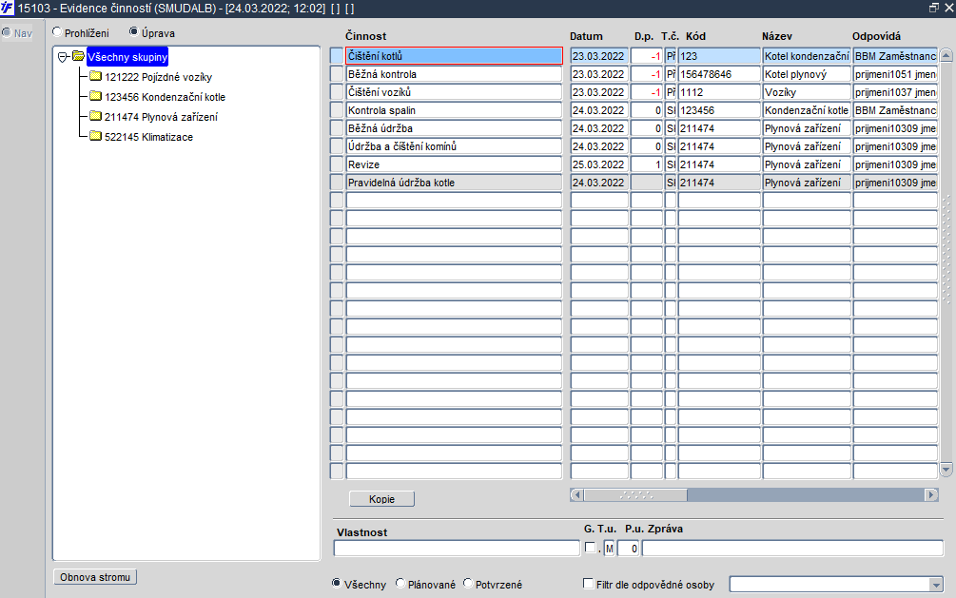Collapse the Všechny skupiny tree node
The image size is (956, 598).
click(62, 57)
